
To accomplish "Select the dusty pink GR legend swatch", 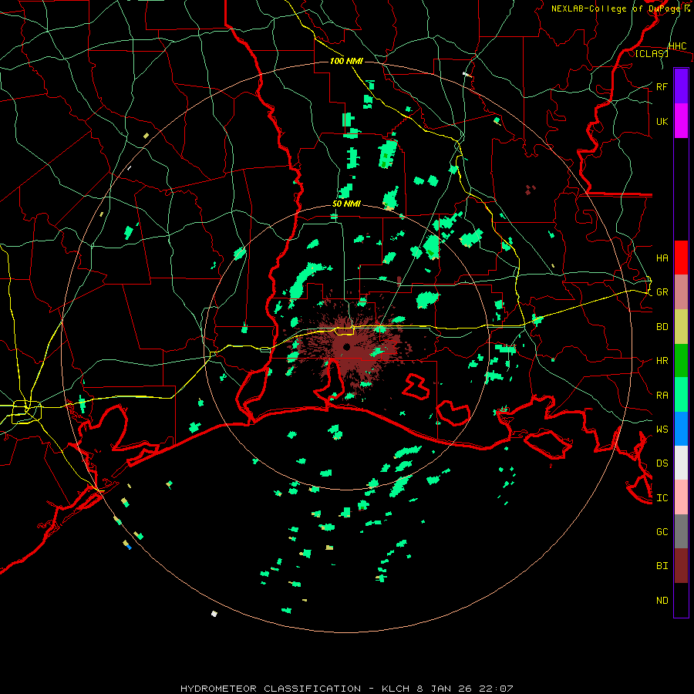I will tap(681, 292).
